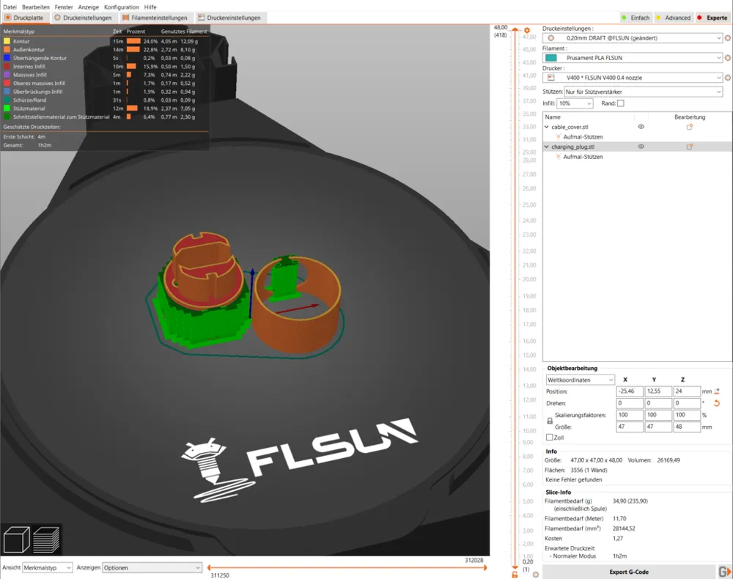Switch to the Filamenteinstellungen tab
This screenshot has height=579, width=733.
[x=154, y=18]
